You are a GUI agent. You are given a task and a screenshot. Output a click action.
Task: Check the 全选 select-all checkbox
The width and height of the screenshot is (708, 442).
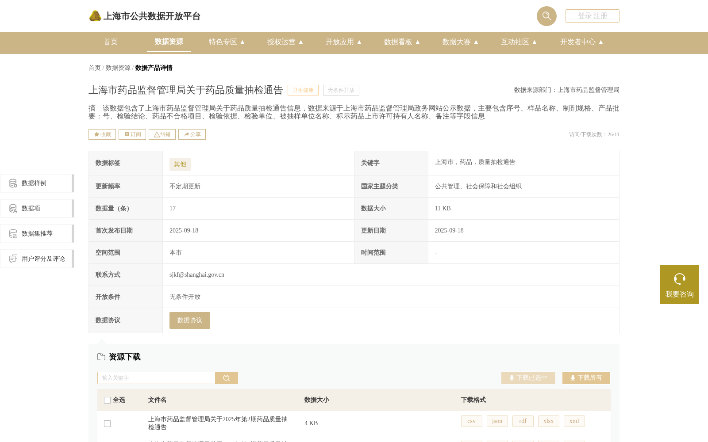click(107, 400)
